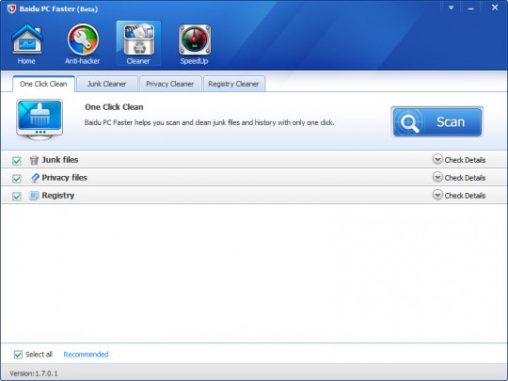
Task: Toggle the Select all checkbox
Action: point(18,355)
